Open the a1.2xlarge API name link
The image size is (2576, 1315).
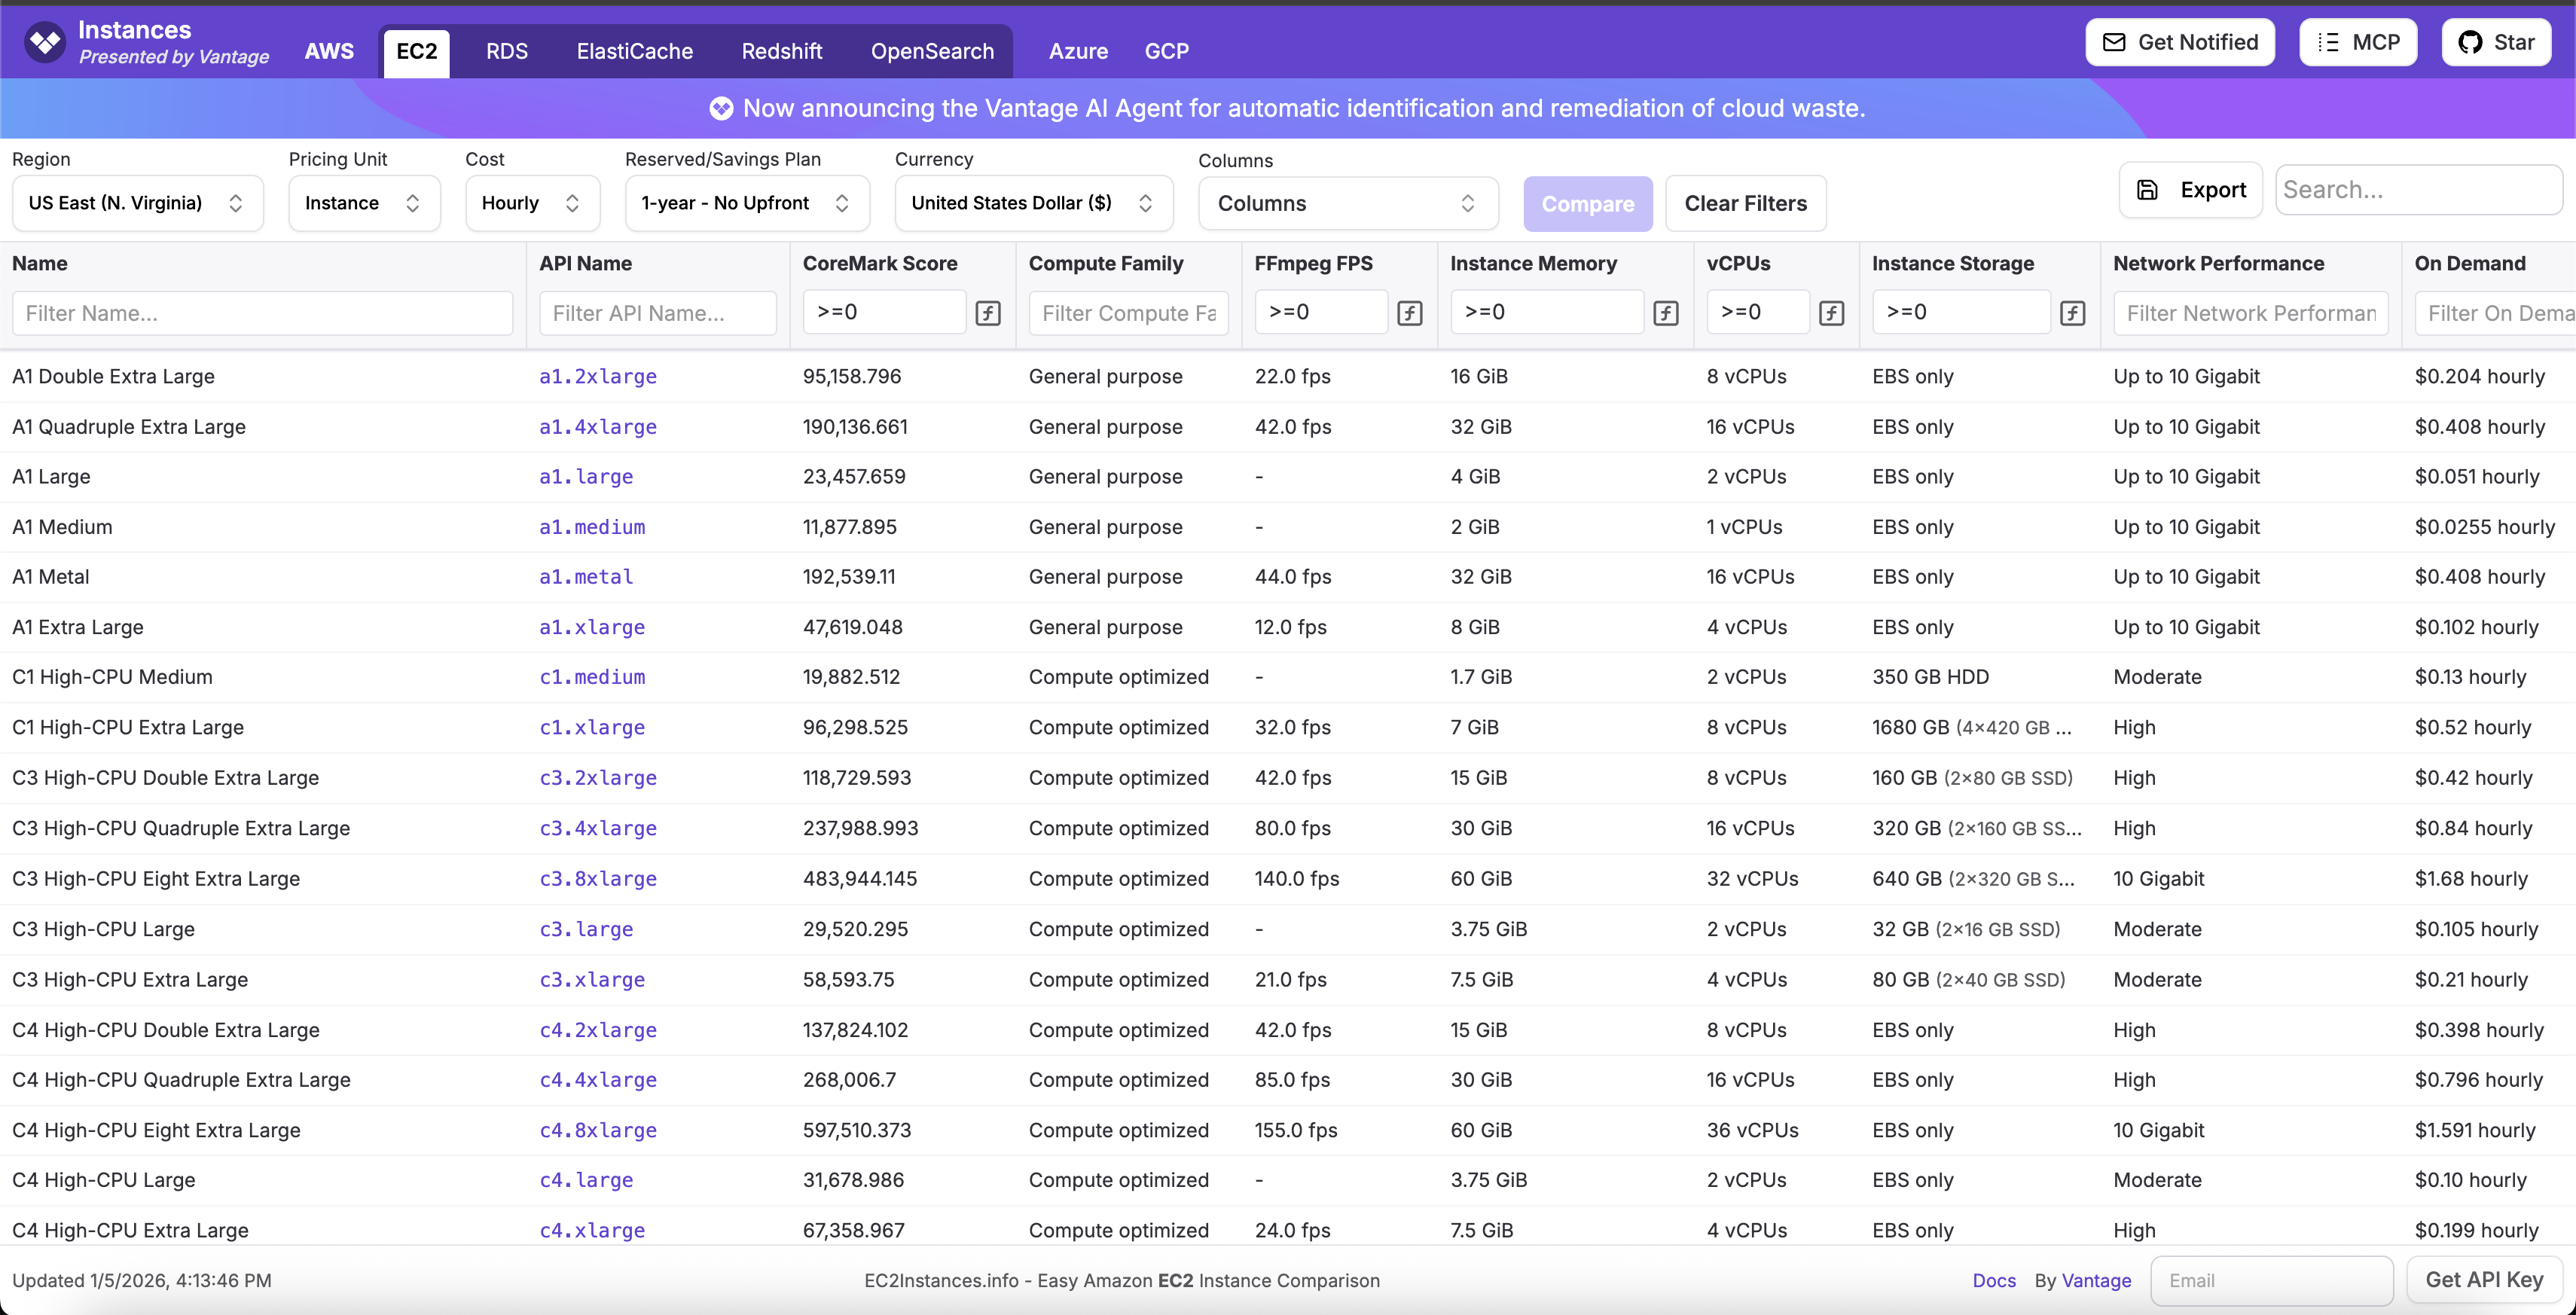tap(597, 377)
